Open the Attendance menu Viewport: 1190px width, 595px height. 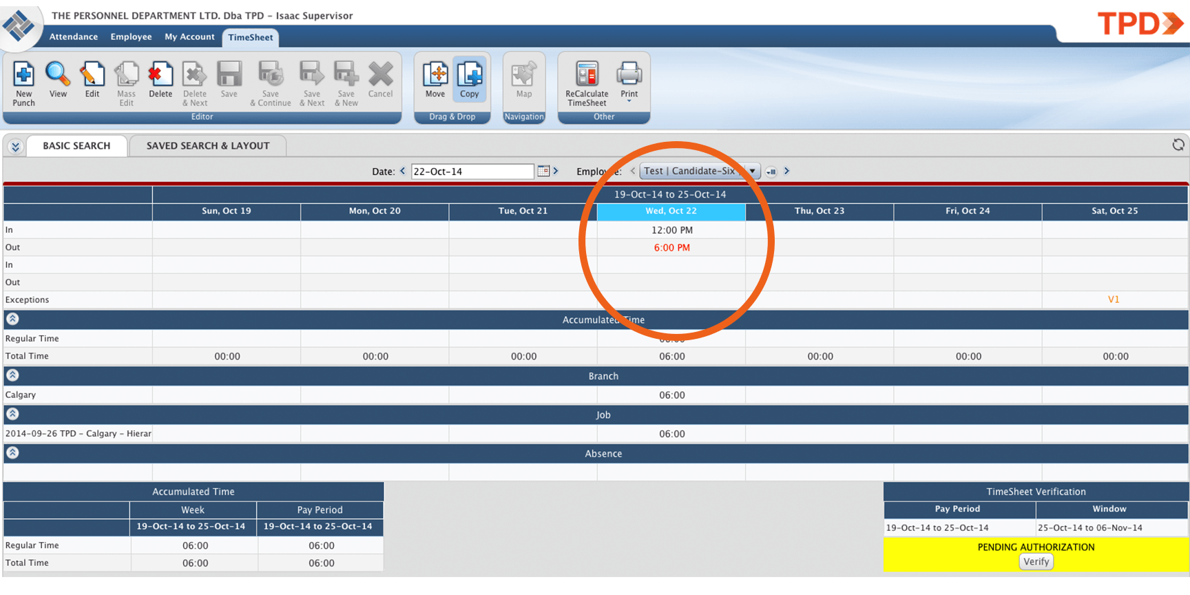73,37
